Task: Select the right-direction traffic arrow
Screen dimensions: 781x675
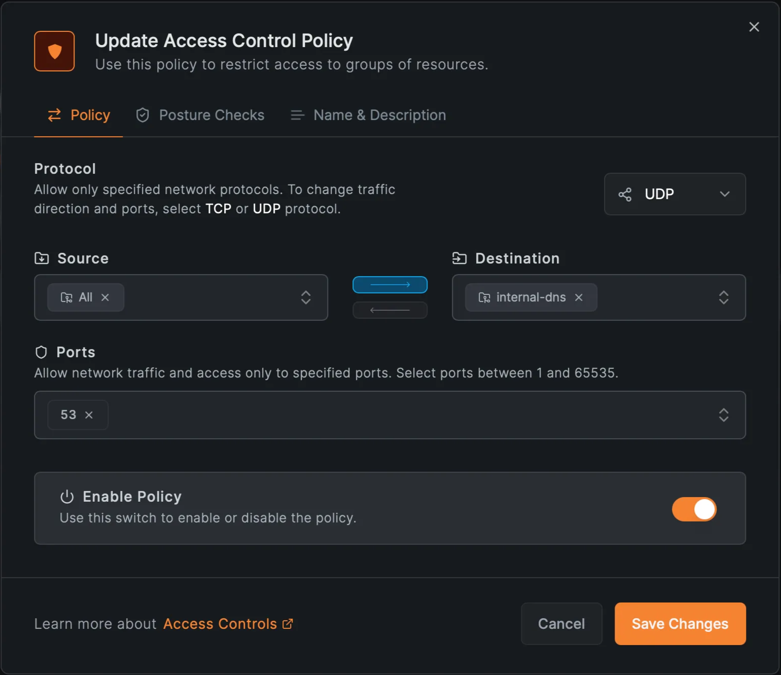Action: (389, 285)
